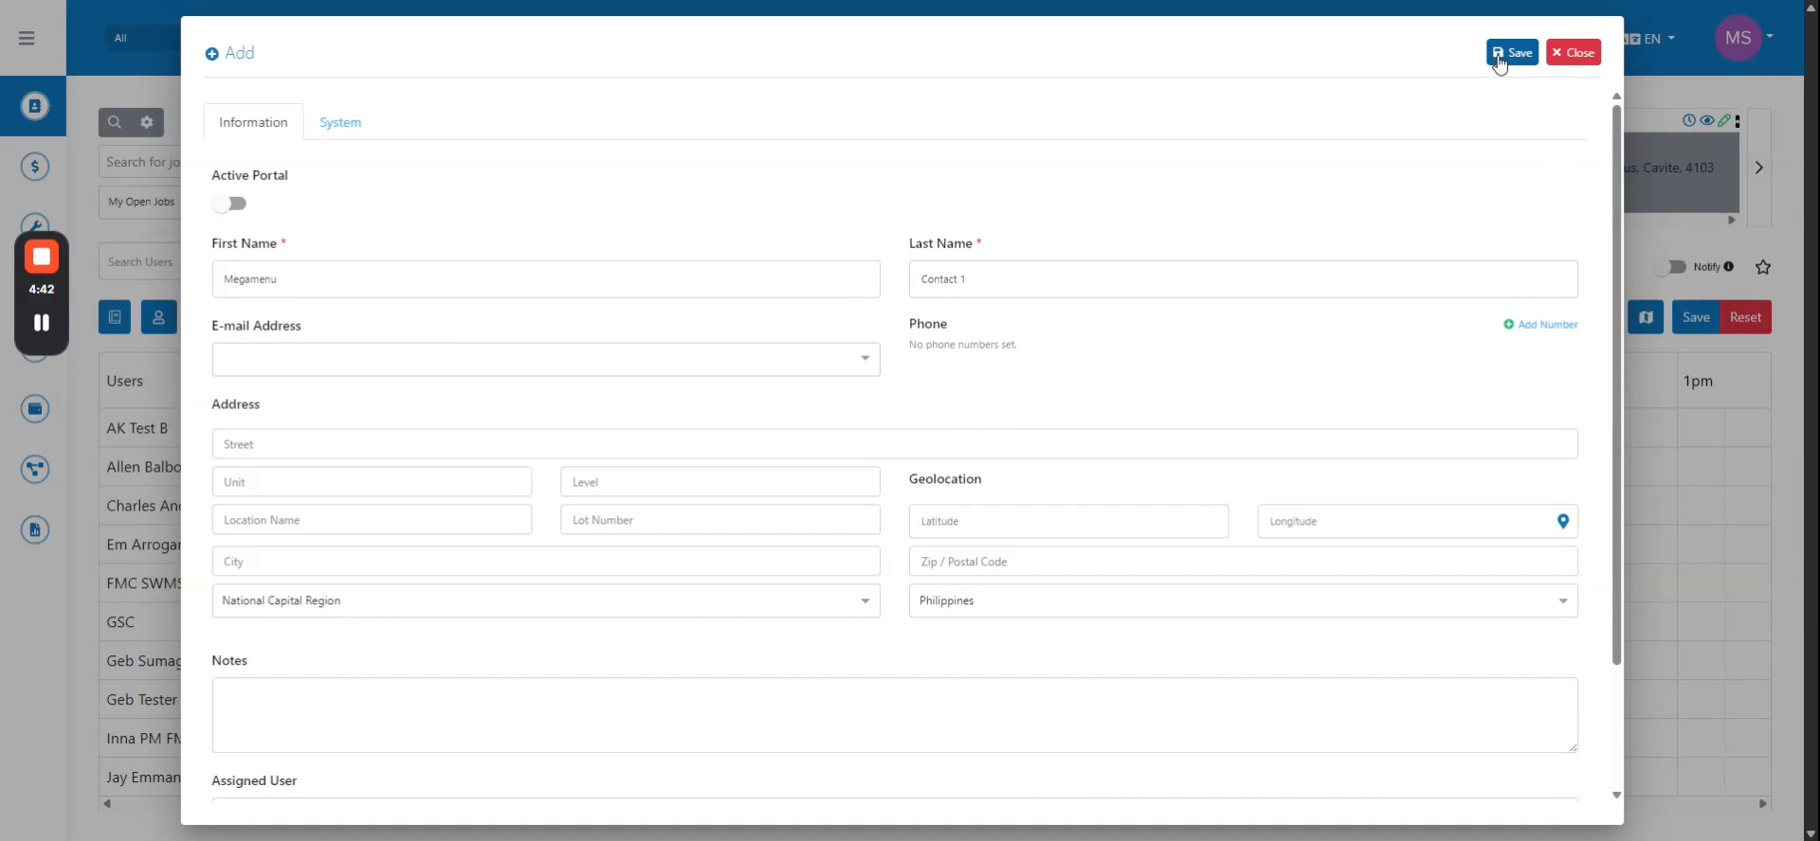Click the background Reset button

[x=1745, y=317]
